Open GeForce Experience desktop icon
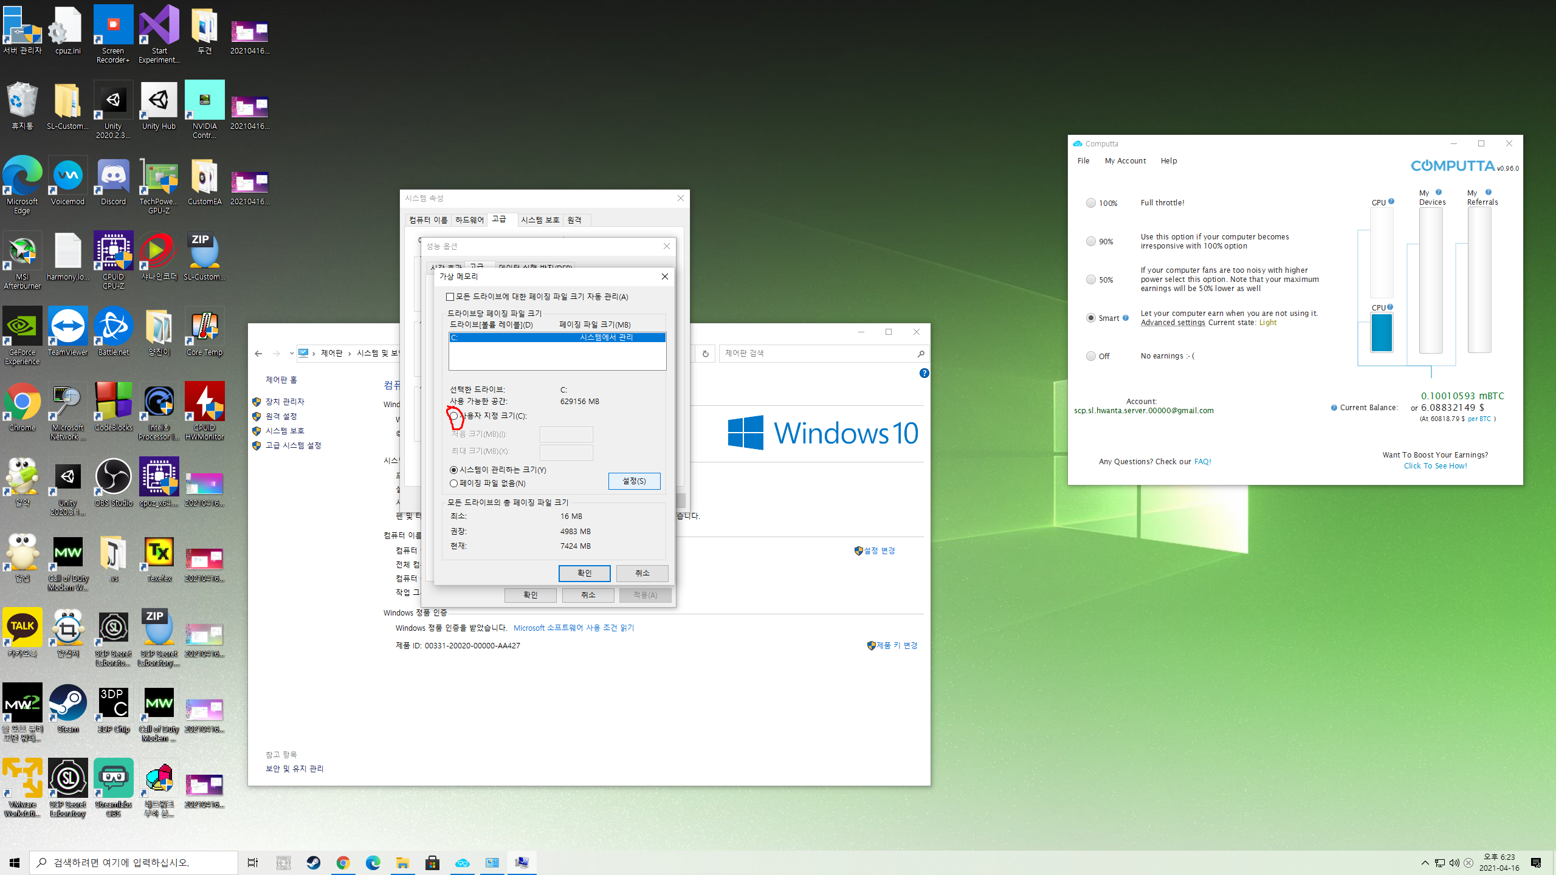Viewport: 1556px width, 875px height. pyautogui.click(x=22, y=337)
